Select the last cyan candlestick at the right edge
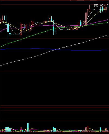This screenshot has width=109, height=134. tap(108, 6)
